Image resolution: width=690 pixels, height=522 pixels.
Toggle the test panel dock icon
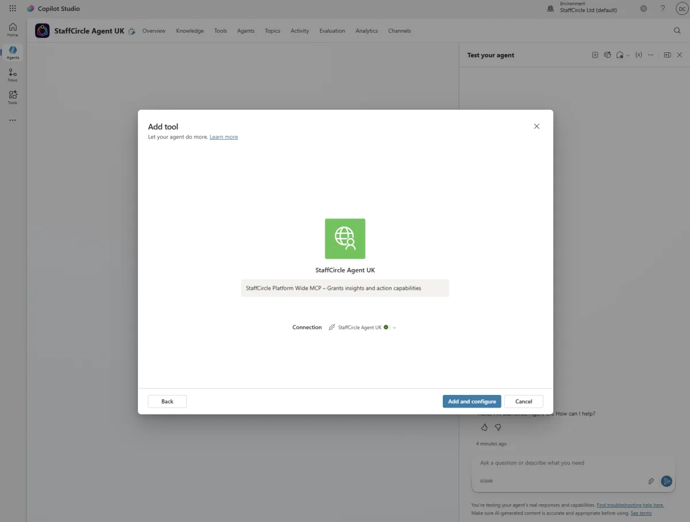click(x=668, y=55)
